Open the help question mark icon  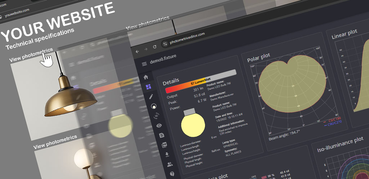172,174
